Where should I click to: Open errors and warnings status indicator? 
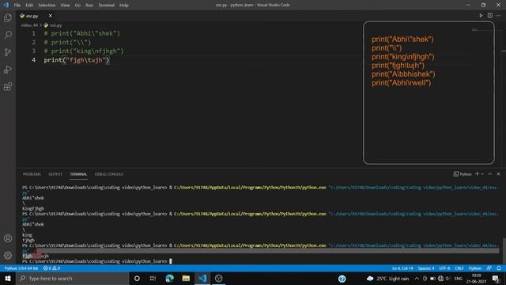tap(51, 268)
